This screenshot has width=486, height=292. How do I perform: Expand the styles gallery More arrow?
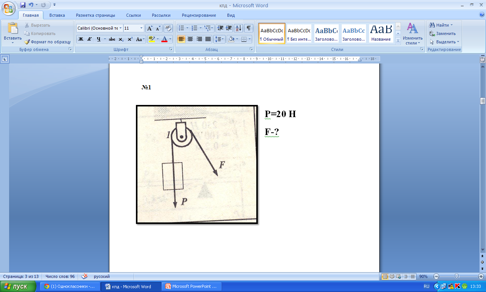click(x=398, y=41)
